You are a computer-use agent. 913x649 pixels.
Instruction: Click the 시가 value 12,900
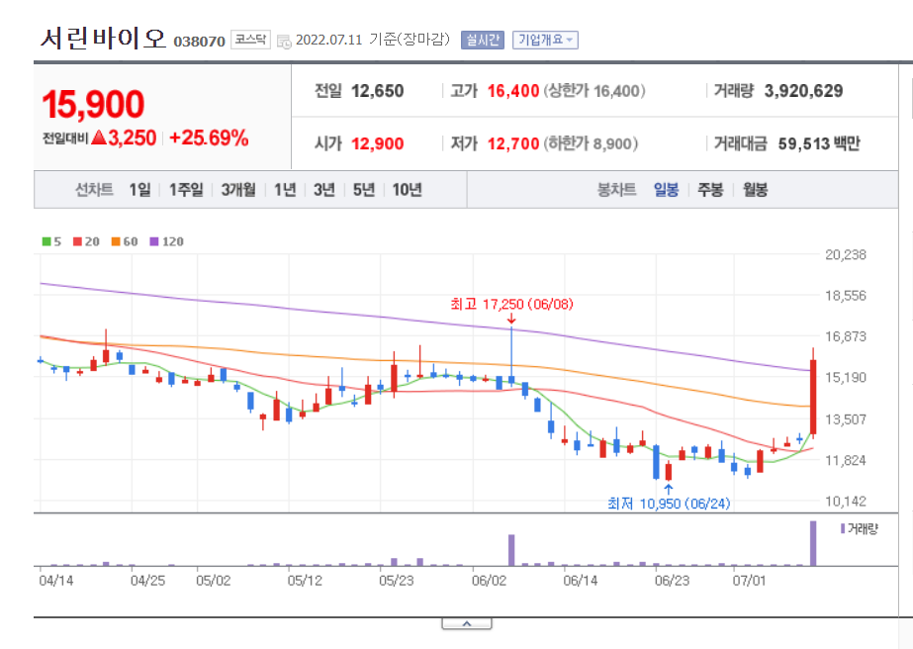point(377,143)
